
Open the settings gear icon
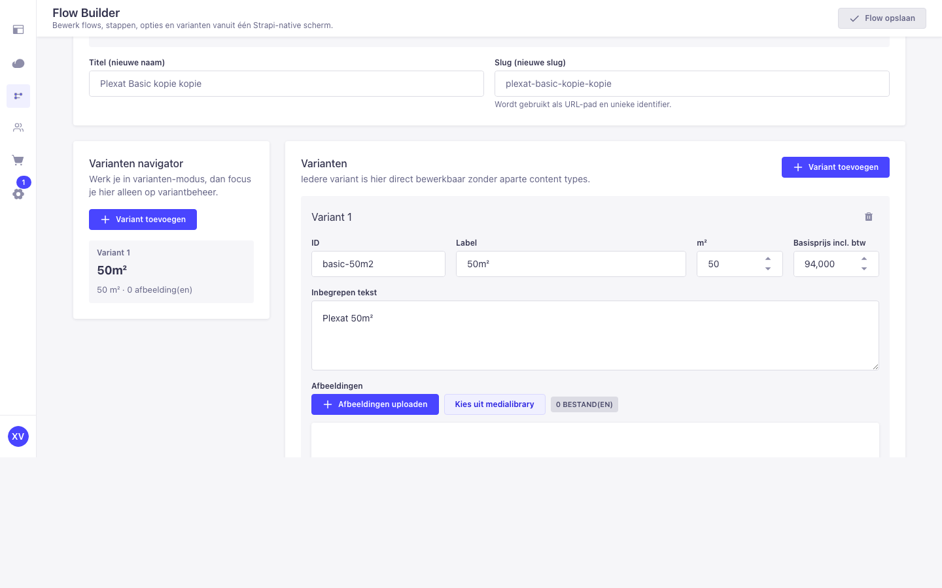(x=18, y=194)
